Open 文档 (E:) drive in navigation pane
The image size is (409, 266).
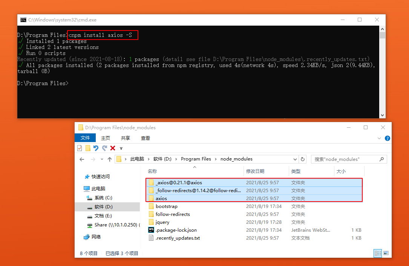coord(103,216)
